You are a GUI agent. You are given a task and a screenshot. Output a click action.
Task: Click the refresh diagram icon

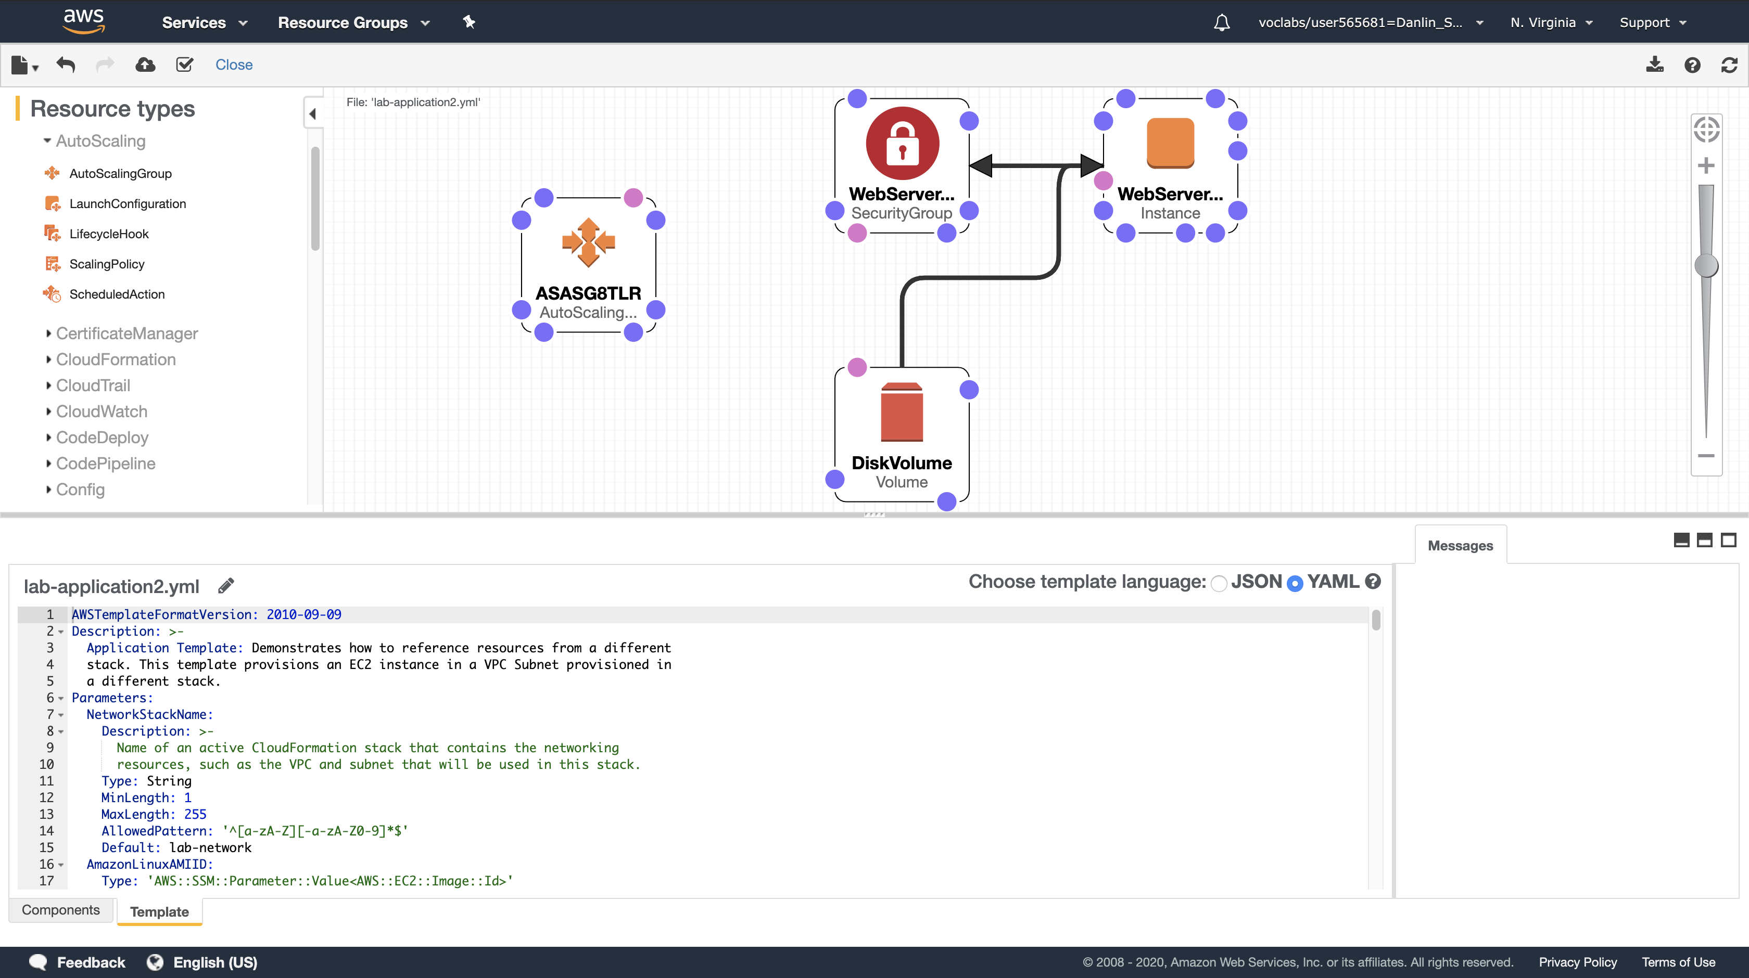pyautogui.click(x=1729, y=65)
